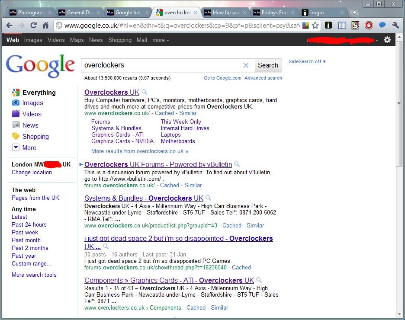The height and width of the screenshot is (320, 405).
Task: Open the account name dropdown arrow
Action: point(377,40)
